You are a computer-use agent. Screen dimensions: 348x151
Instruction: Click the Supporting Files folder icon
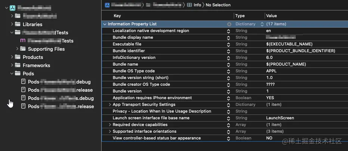pos(23,49)
